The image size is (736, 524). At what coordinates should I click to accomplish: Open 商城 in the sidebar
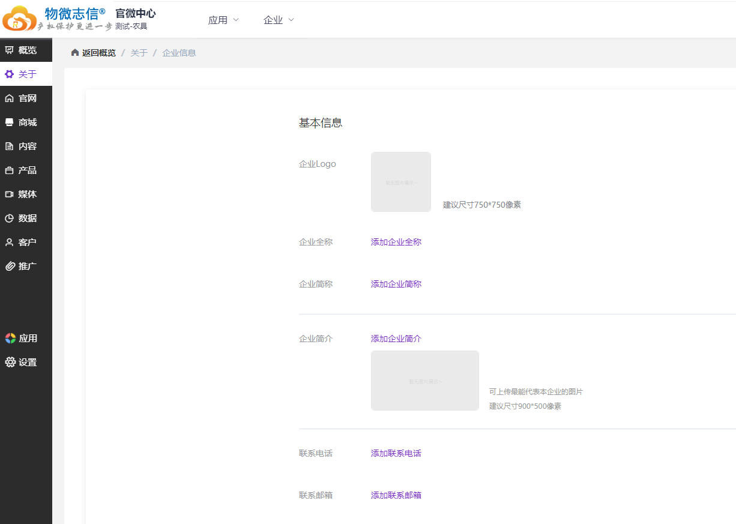[26, 122]
